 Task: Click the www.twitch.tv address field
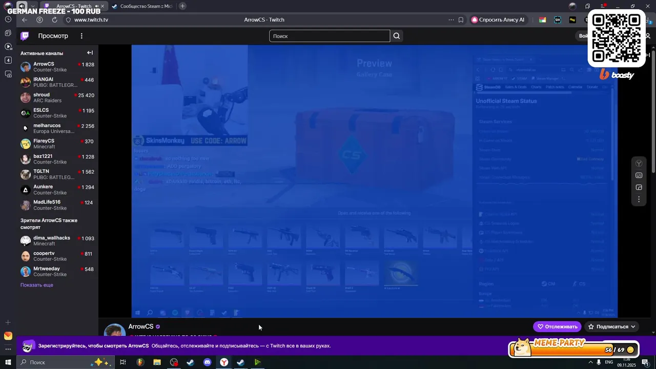click(x=91, y=20)
